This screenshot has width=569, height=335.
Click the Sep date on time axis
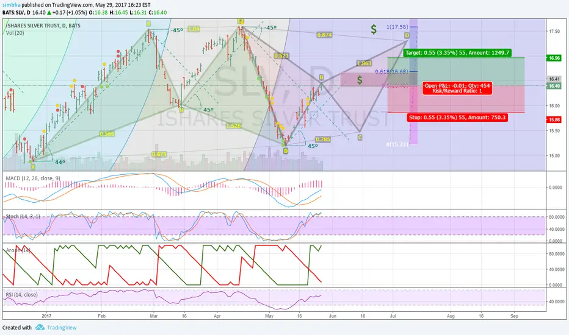pos(514,316)
